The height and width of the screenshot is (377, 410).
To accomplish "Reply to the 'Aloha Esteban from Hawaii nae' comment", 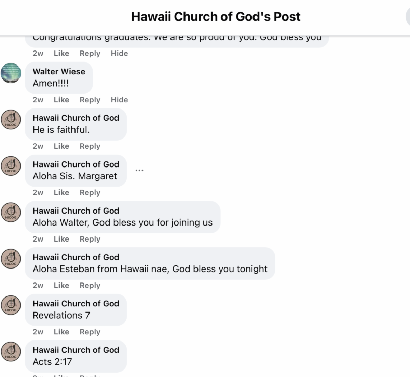I will (x=90, y=285).
